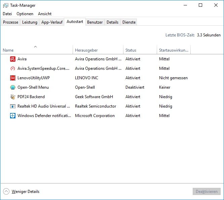This screenshot has height=200, width=224.
Task: Collapse view with Weniger Details arrow icon
Action: [x=6, y=192]
